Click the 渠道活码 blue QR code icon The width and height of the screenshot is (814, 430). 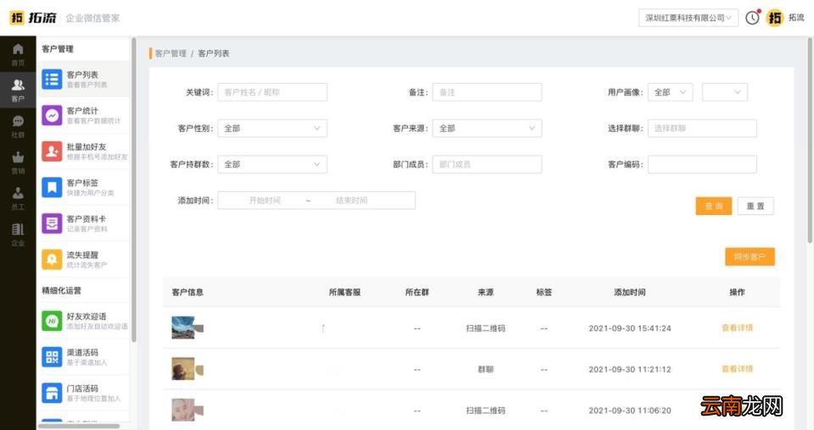click(x=52, y=356)
